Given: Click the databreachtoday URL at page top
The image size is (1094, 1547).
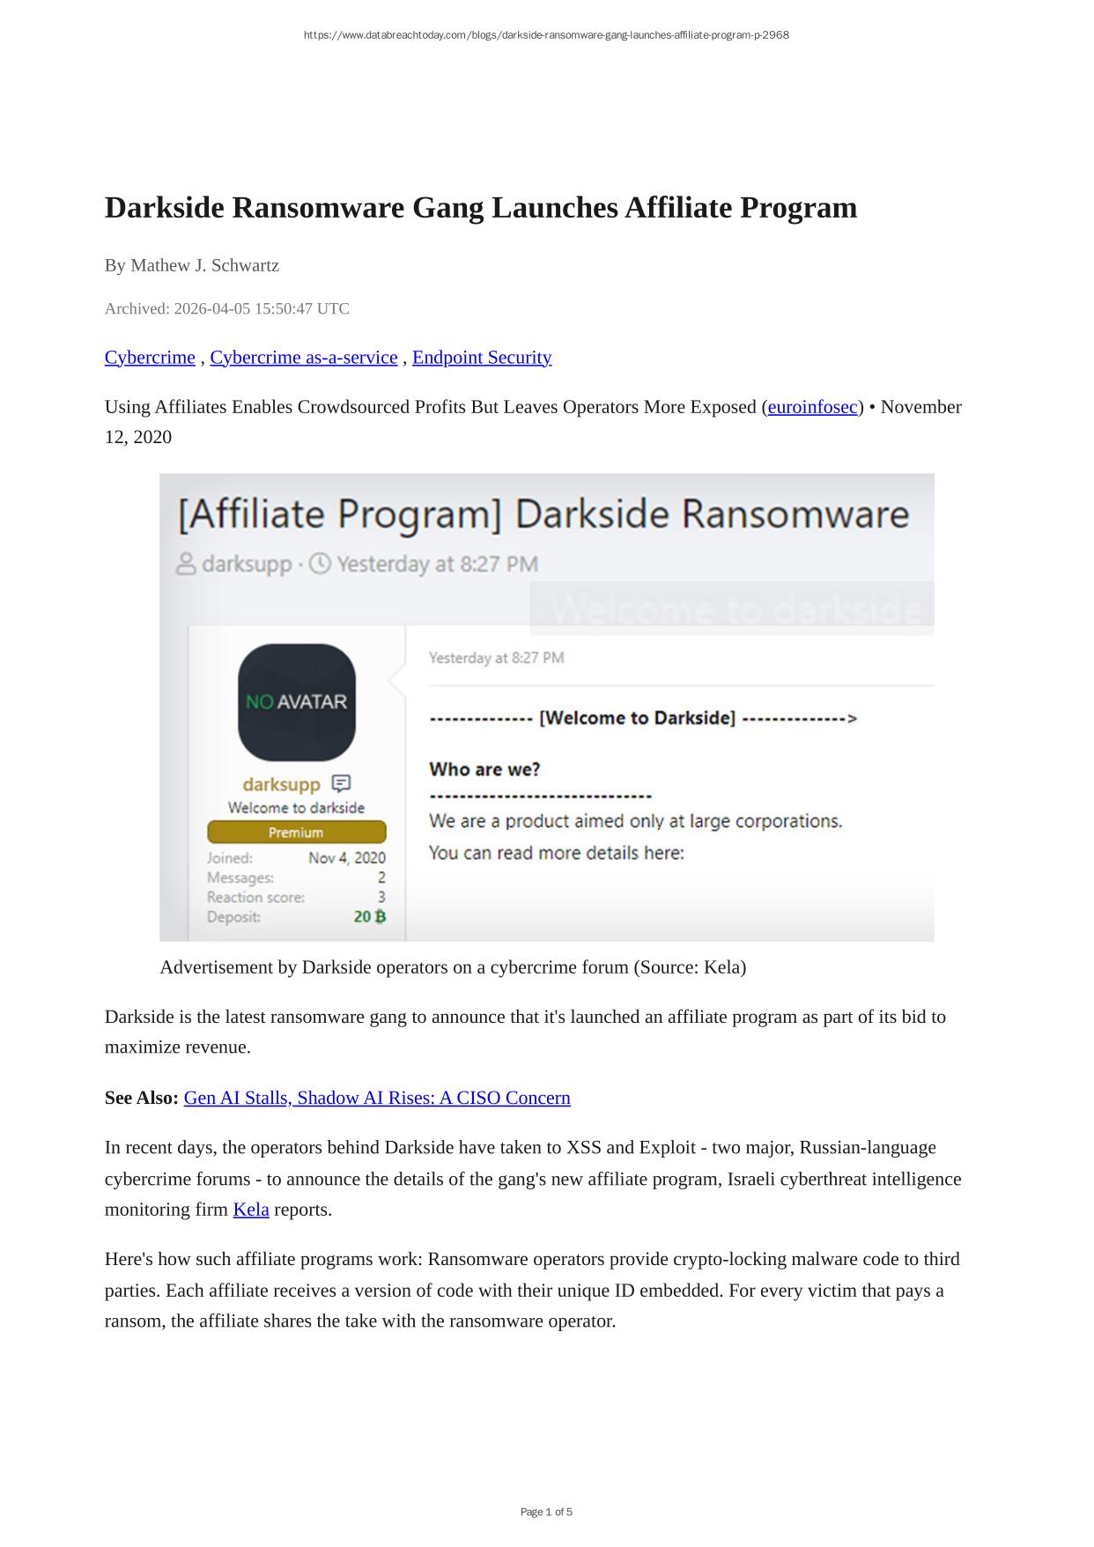Looking at the screenshot, I should (x=546, y=35).
